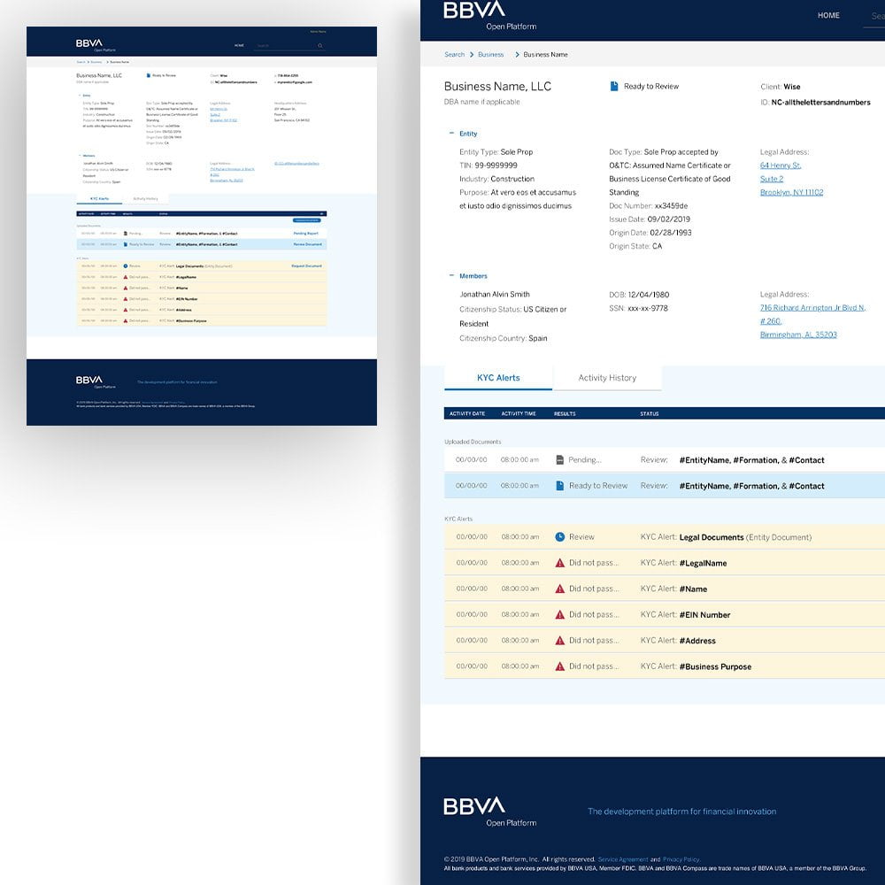
Task: Click the blue clock Review icon in enlarged table
Action: (559, 537)
